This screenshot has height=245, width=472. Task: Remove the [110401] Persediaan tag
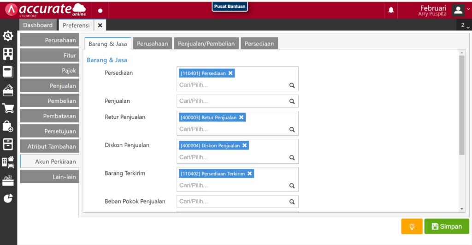tap(230, 73)
